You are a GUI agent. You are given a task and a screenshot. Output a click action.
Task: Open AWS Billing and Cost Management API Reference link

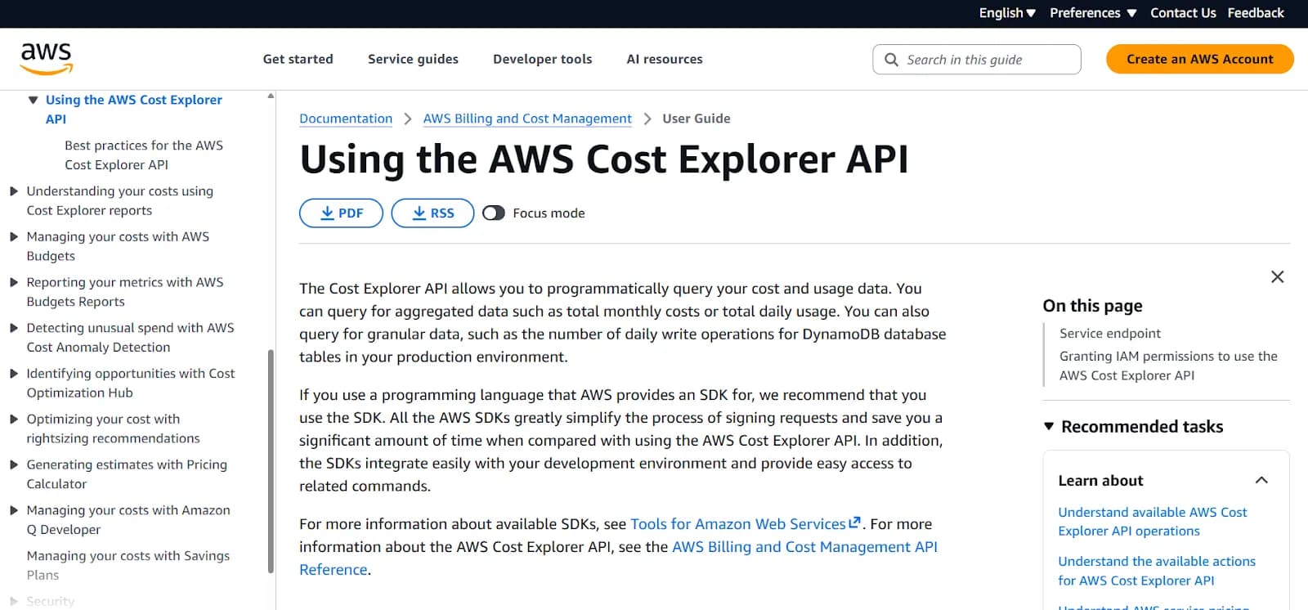coord(618,558)
